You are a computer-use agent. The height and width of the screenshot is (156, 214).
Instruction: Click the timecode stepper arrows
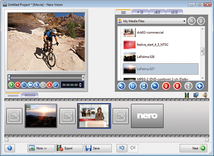pyautogui.click(x=80, y=85)
